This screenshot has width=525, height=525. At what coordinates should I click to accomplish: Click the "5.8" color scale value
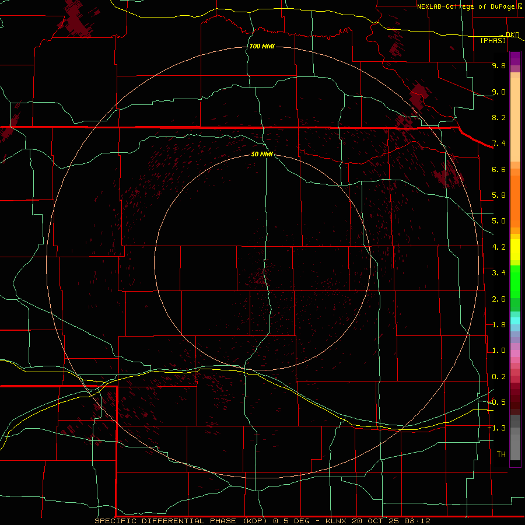(x=499, y=195)
